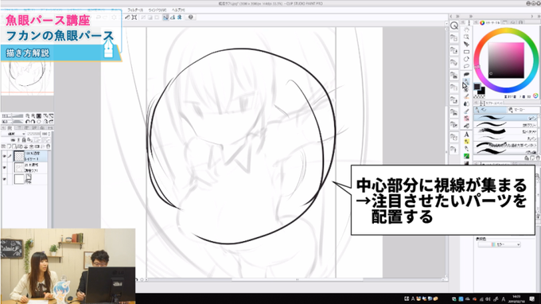Toggle Snap to Ruler in command bar
Image resolution: width=541 pixels, height=304 pixels.
165,18
